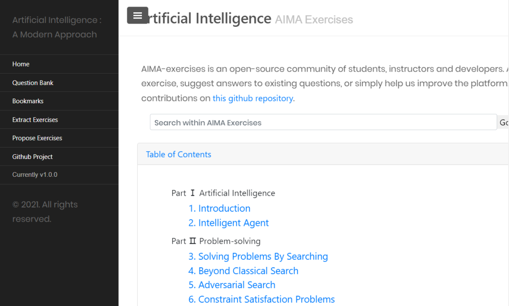Image resolution: width=509 pixels, height=306 pixels.
Task: Open the Github Project sidebar link
Action: click(x=33, y=157)
